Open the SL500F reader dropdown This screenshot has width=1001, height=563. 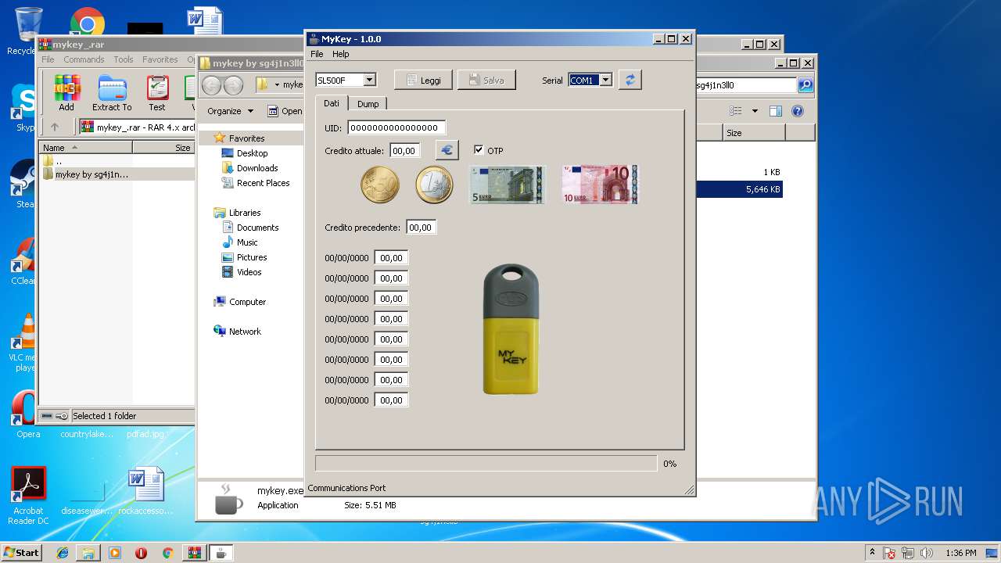pyautogui.click(x=370, y=80)
